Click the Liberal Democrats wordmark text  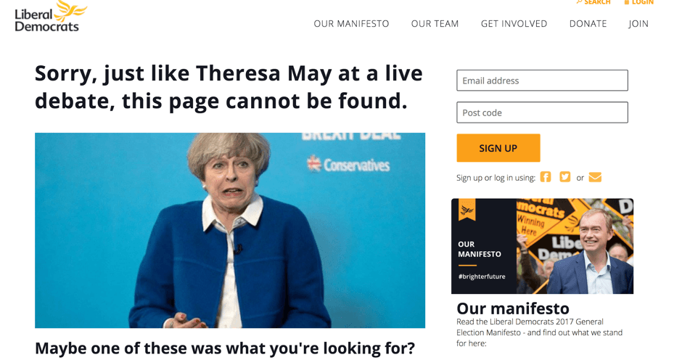coord(46,20)
